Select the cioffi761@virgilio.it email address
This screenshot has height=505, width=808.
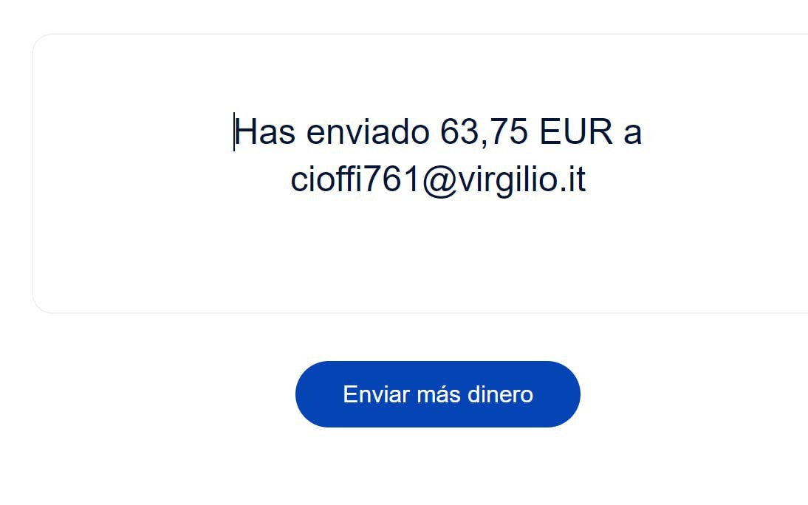(438, 179)
